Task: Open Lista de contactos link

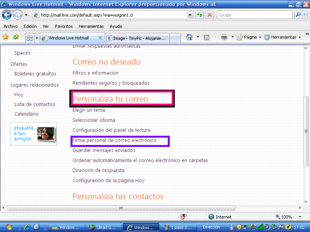Action: point(34,104)
